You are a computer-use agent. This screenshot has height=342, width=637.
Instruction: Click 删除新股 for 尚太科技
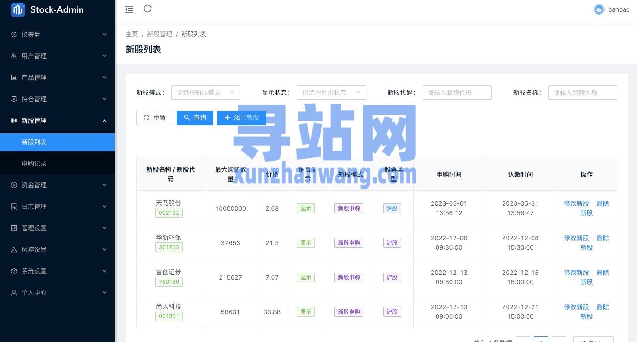(594, 312)
